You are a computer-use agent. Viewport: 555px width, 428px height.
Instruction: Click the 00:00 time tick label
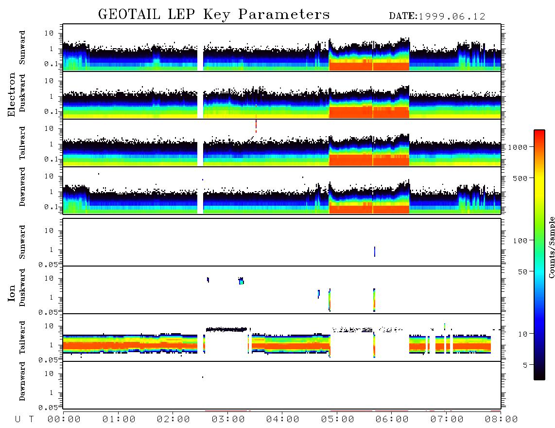coord(64,420)
